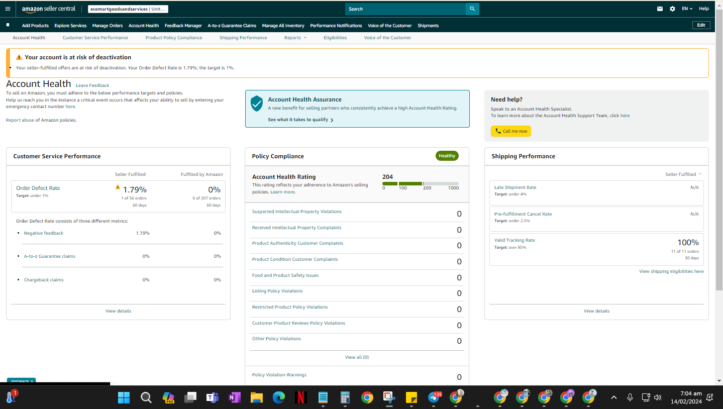Open the Seller Fulfilled shipping dropdown
The height and width of the screenshot is (409, 723).
point(683,174)
